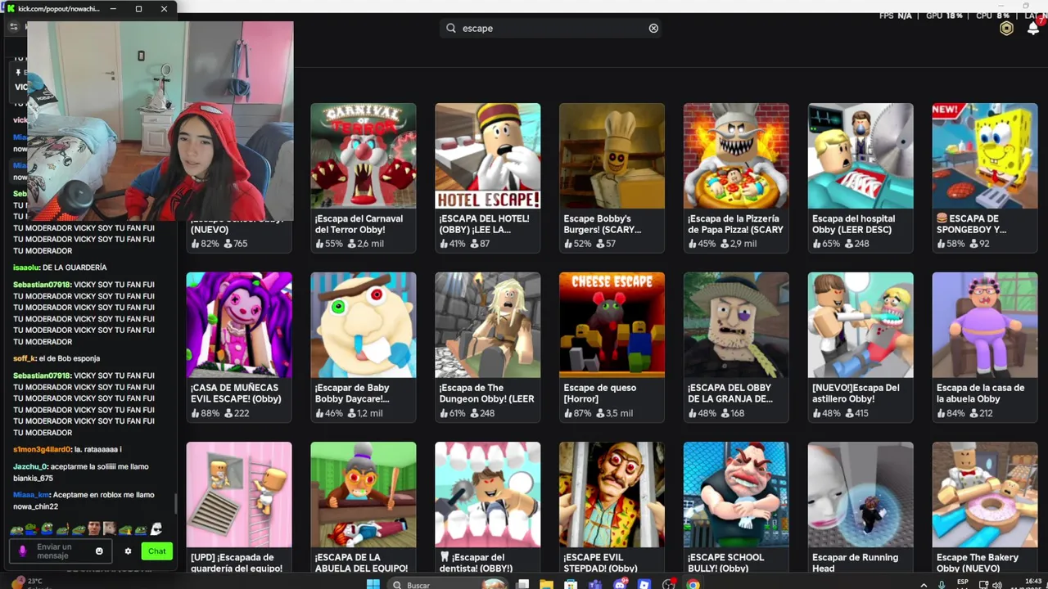Open Microsoft Teams from the taskbar
Screen dimensions: 1048x589
point(595,584)
